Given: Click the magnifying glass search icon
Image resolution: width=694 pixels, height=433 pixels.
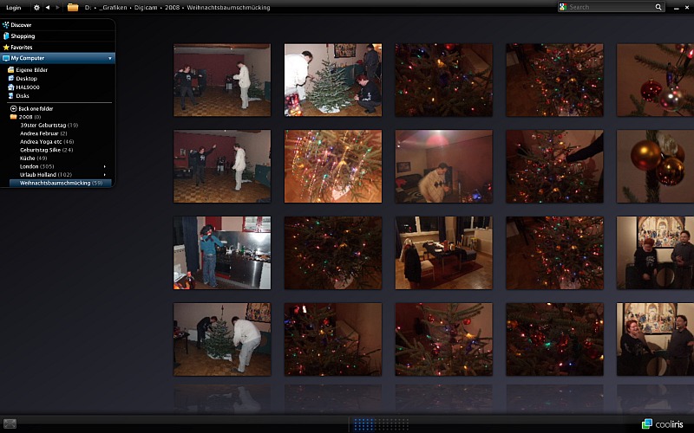Looking at the screenshot, I should (x=659, y=7).
